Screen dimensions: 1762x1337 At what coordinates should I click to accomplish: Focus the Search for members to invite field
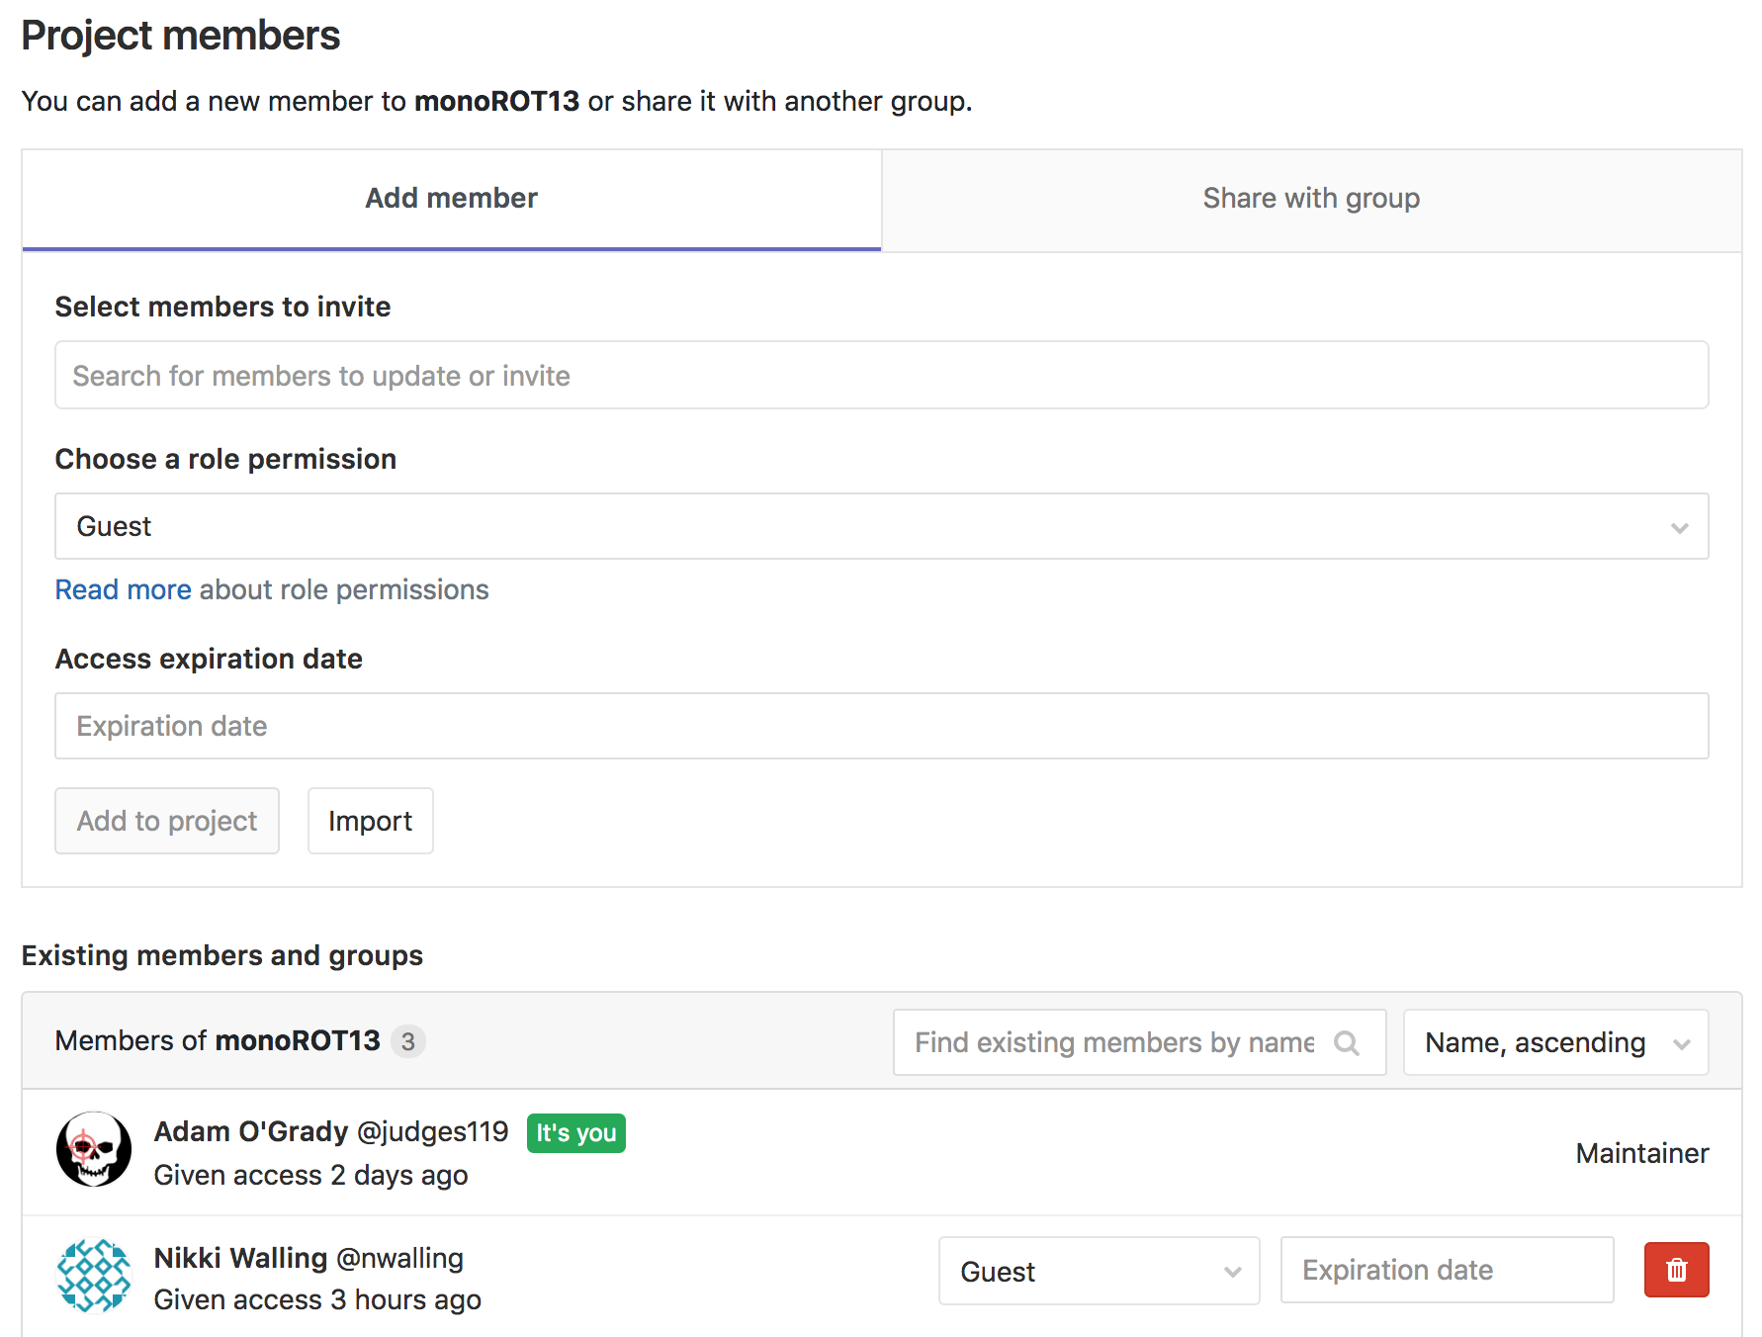coord(882,376)
